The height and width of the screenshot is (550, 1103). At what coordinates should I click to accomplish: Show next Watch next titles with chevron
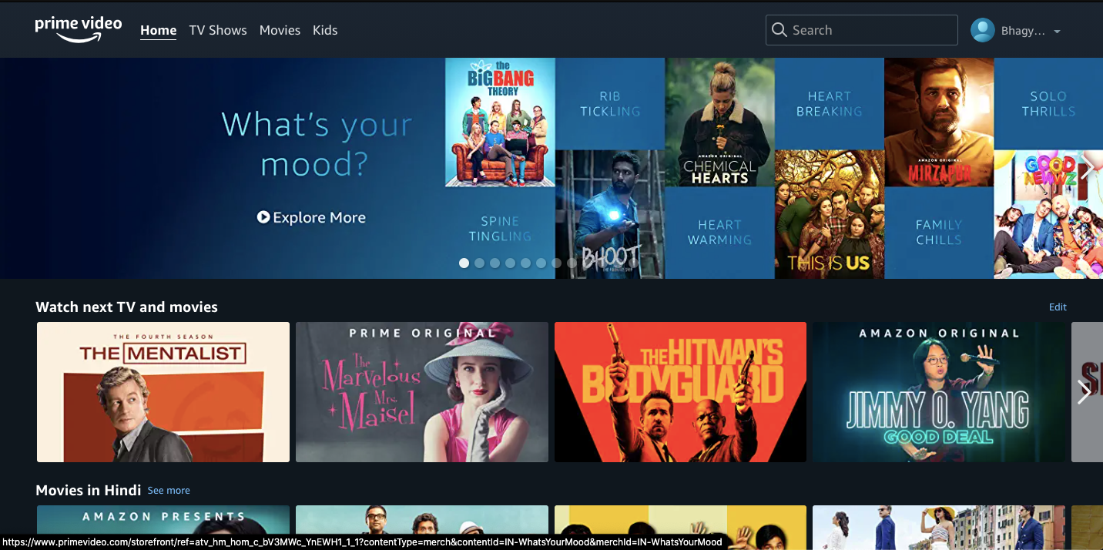(x=1085, y=392)
